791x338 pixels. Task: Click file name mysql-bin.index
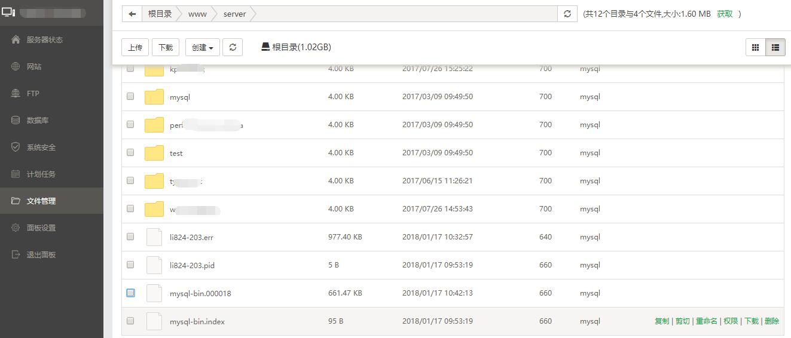pos(197,321)
